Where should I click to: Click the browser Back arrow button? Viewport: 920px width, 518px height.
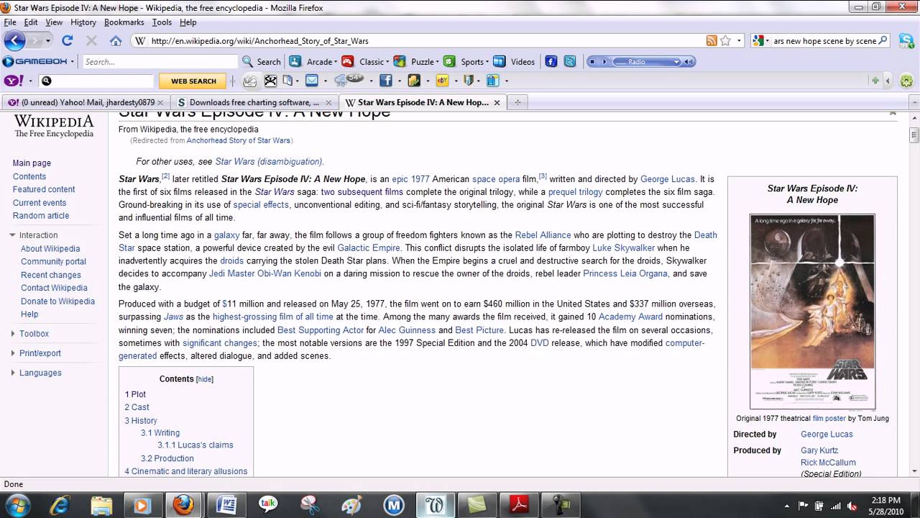click(14, 40)
